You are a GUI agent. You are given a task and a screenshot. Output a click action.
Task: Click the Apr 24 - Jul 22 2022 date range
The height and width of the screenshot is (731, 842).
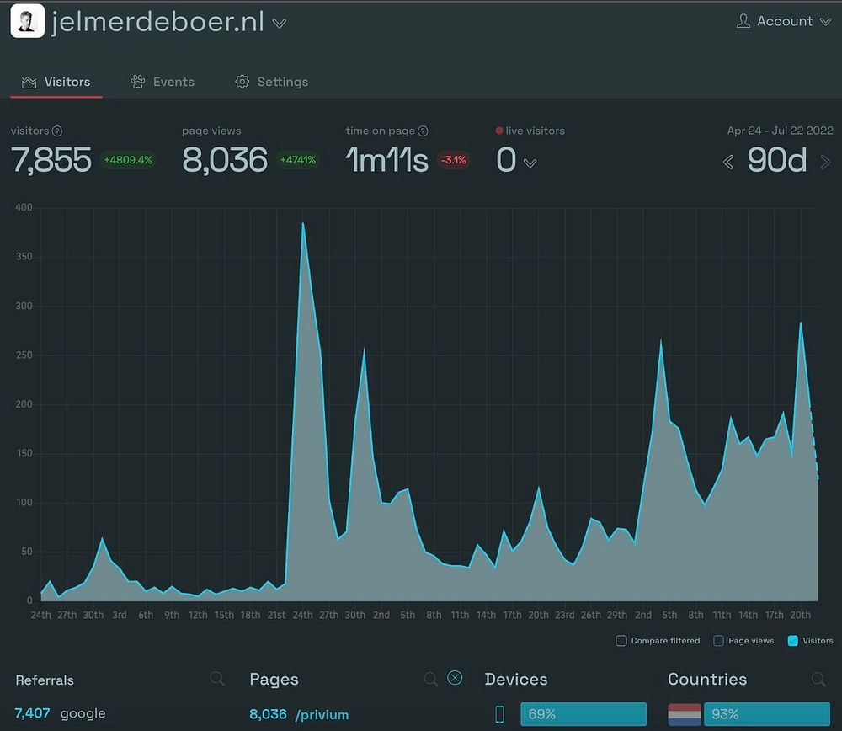pos(781,131)
